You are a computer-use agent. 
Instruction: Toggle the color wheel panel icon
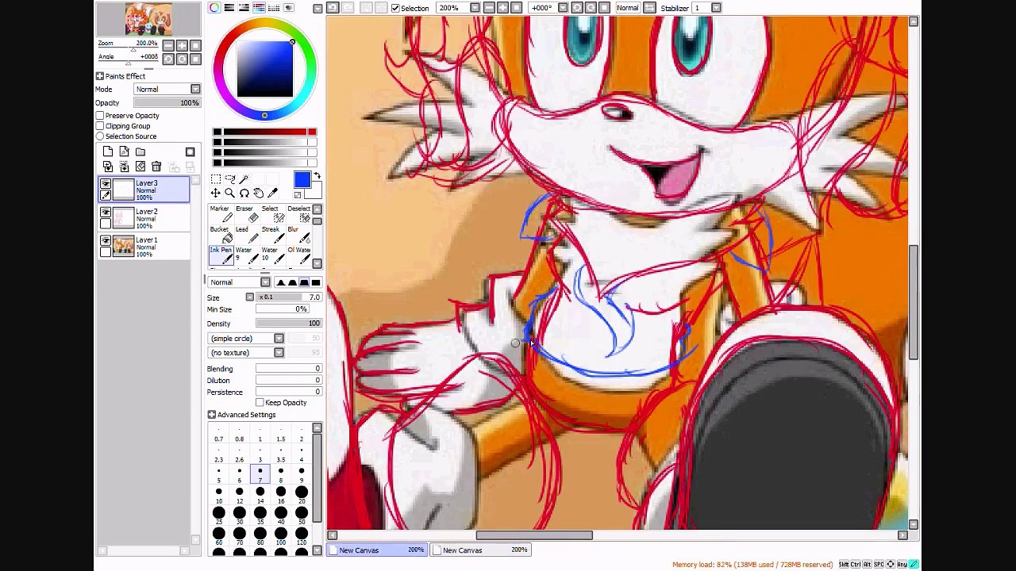point(215,8)
